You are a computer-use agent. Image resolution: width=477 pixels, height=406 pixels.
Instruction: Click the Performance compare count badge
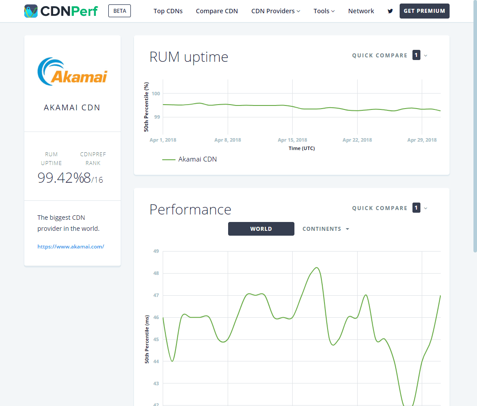(416, 208)
